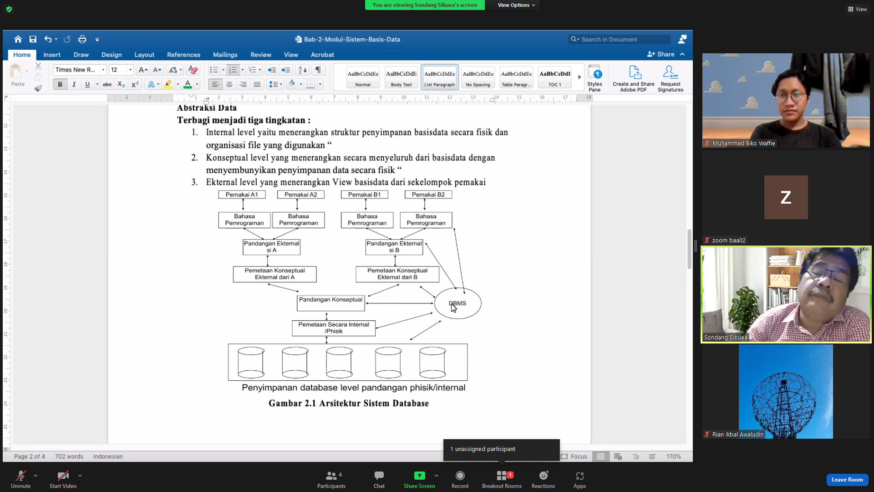Toggle Focus mode in status bar

coord(574,456)
